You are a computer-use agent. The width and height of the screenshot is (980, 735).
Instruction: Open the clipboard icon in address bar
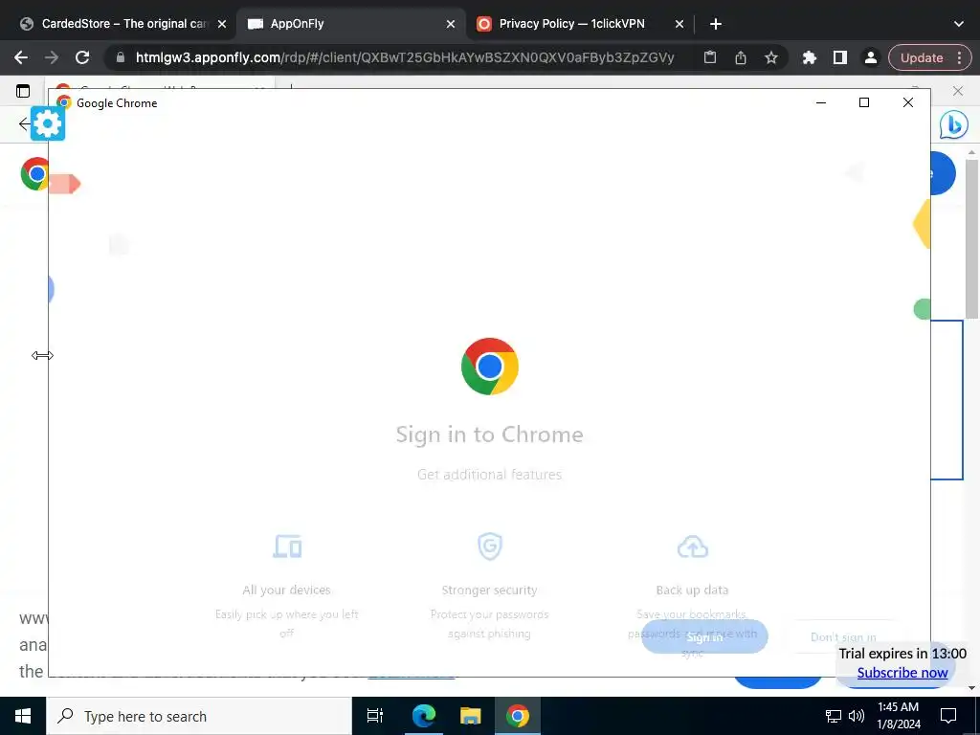710,57
